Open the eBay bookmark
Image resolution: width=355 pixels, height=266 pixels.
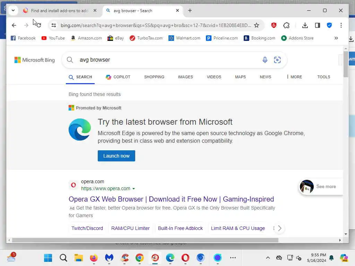pos(115,38)
